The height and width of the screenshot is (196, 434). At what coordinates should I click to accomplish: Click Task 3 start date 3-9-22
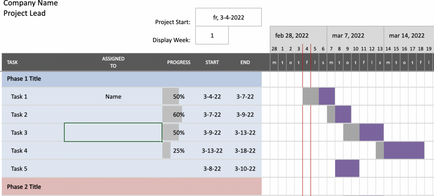coord(212,133)
